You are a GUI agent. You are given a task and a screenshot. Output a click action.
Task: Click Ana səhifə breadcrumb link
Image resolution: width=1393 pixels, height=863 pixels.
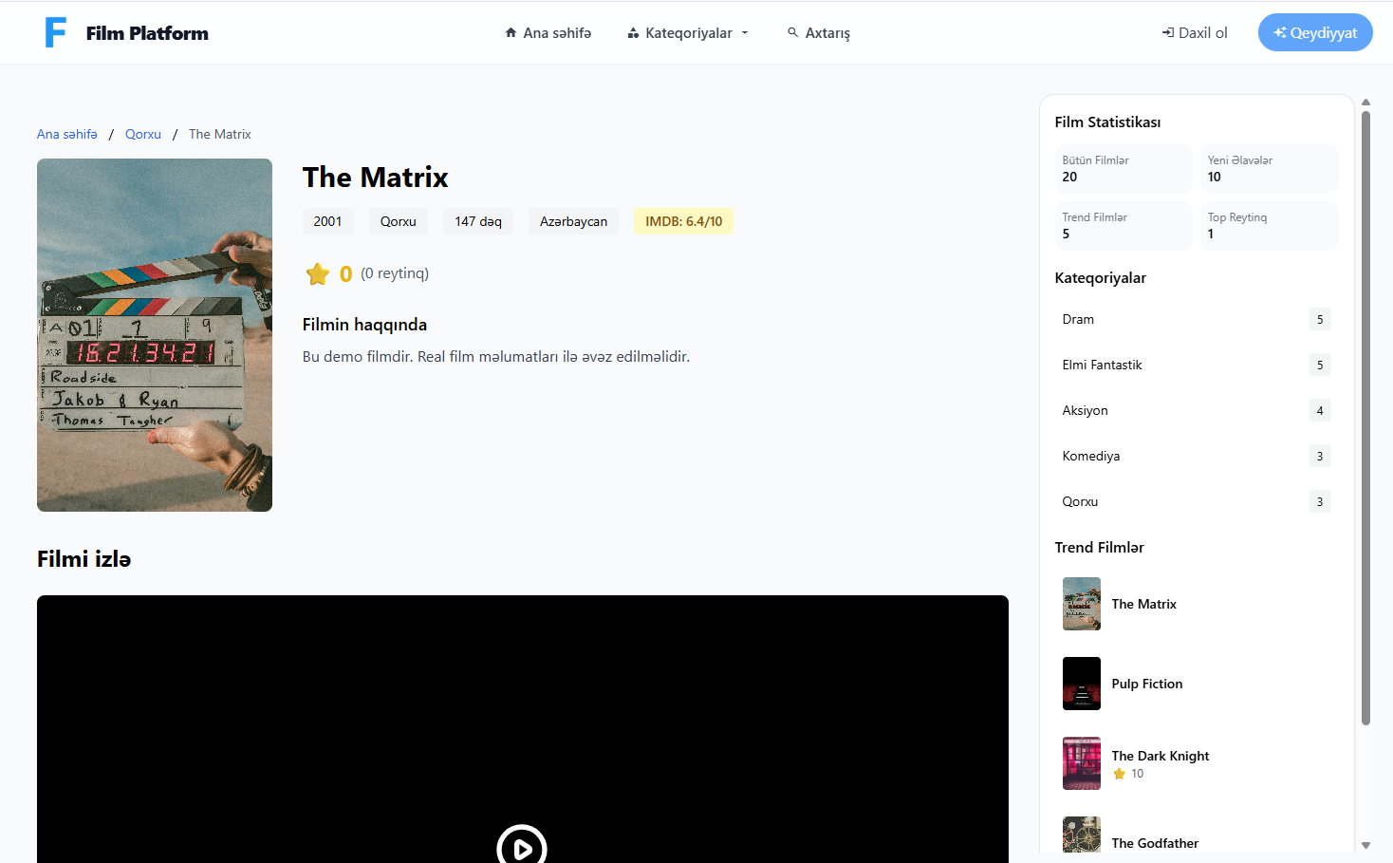pos(67,134)
